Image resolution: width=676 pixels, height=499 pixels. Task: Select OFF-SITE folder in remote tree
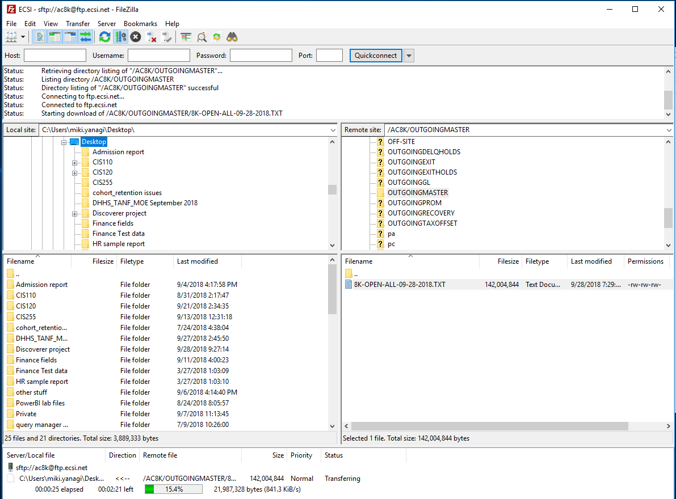coord(401,142)
